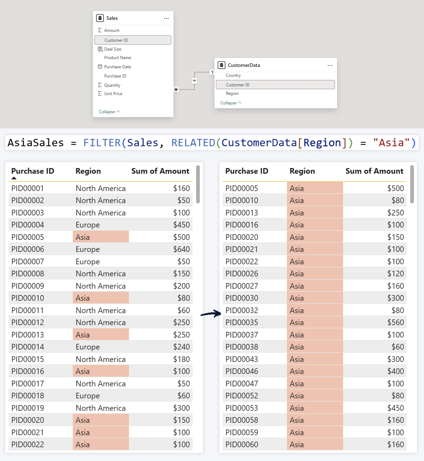Click the sigma icon beside Quantity

click(100, 85)
